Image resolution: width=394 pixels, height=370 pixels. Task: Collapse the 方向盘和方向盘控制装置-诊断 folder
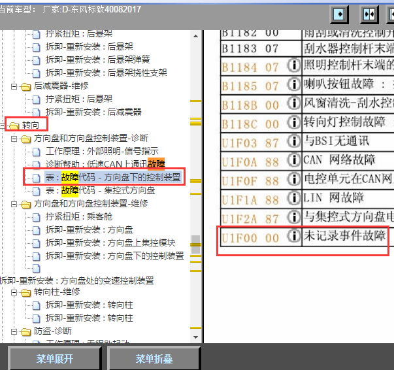click(x=14, y=139)
